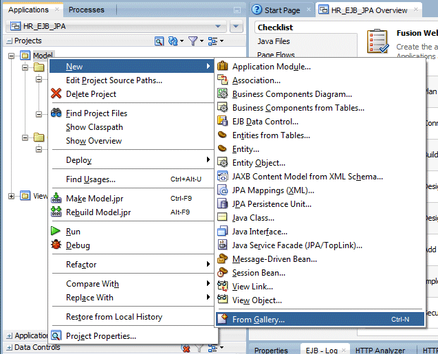The image size is (438, 354).
Task: Click the Make Model.jpr build icon
Action: coord(56,198)
